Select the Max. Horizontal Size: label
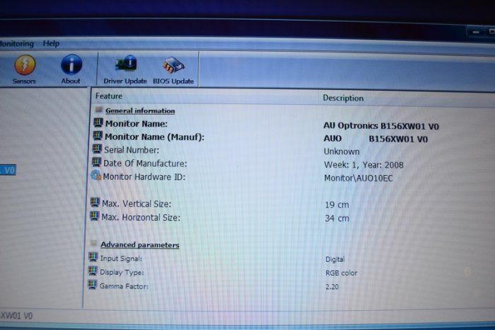The height and width of the screenshot is (330, 495). [141, 217]
